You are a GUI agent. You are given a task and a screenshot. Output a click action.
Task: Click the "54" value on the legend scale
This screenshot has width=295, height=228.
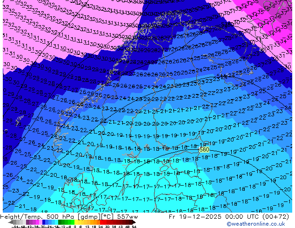coord(134,227)
